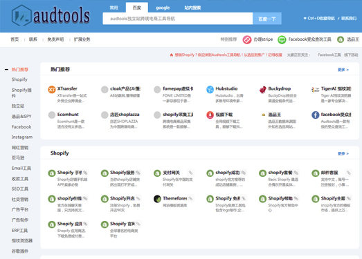Click the Facebook工具 trending link
The image size is (362, 259).
pyautogui.click(x=329, y=55)
